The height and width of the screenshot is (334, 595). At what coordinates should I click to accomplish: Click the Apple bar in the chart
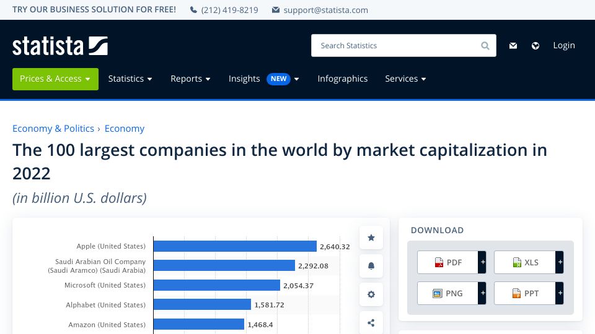(x=235, y=246)
